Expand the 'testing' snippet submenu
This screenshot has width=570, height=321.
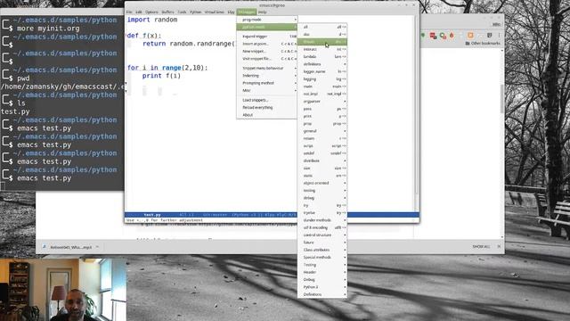click(x=322, y=190)
